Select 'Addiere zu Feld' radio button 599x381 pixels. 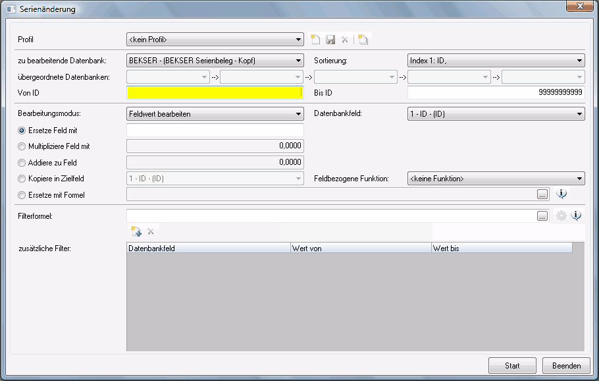22,162
